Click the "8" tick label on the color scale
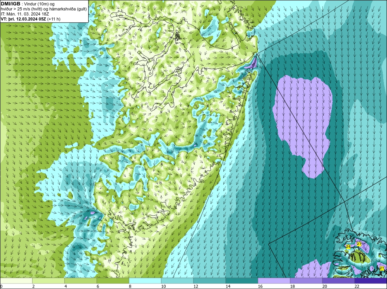Image resolution: width=387 pixels, height=289 pixels. (130, 286)
